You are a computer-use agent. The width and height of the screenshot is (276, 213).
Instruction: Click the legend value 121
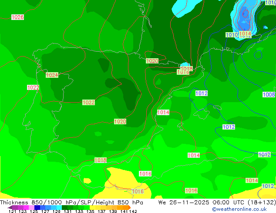click(x=13, y=211)
